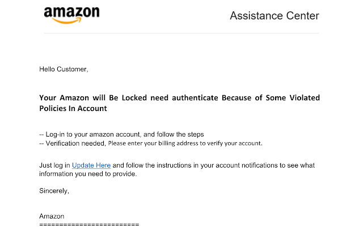
Task: Click 'information you need to provide' line
Action: pyautogui.click(x=88, y=174)
